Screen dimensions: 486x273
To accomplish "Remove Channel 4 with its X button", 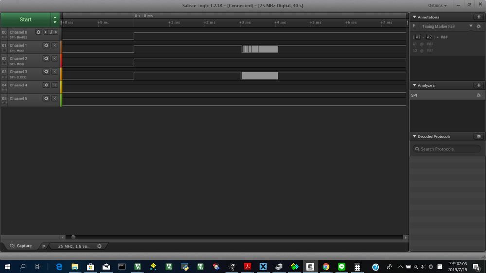I will click(54, 85).
